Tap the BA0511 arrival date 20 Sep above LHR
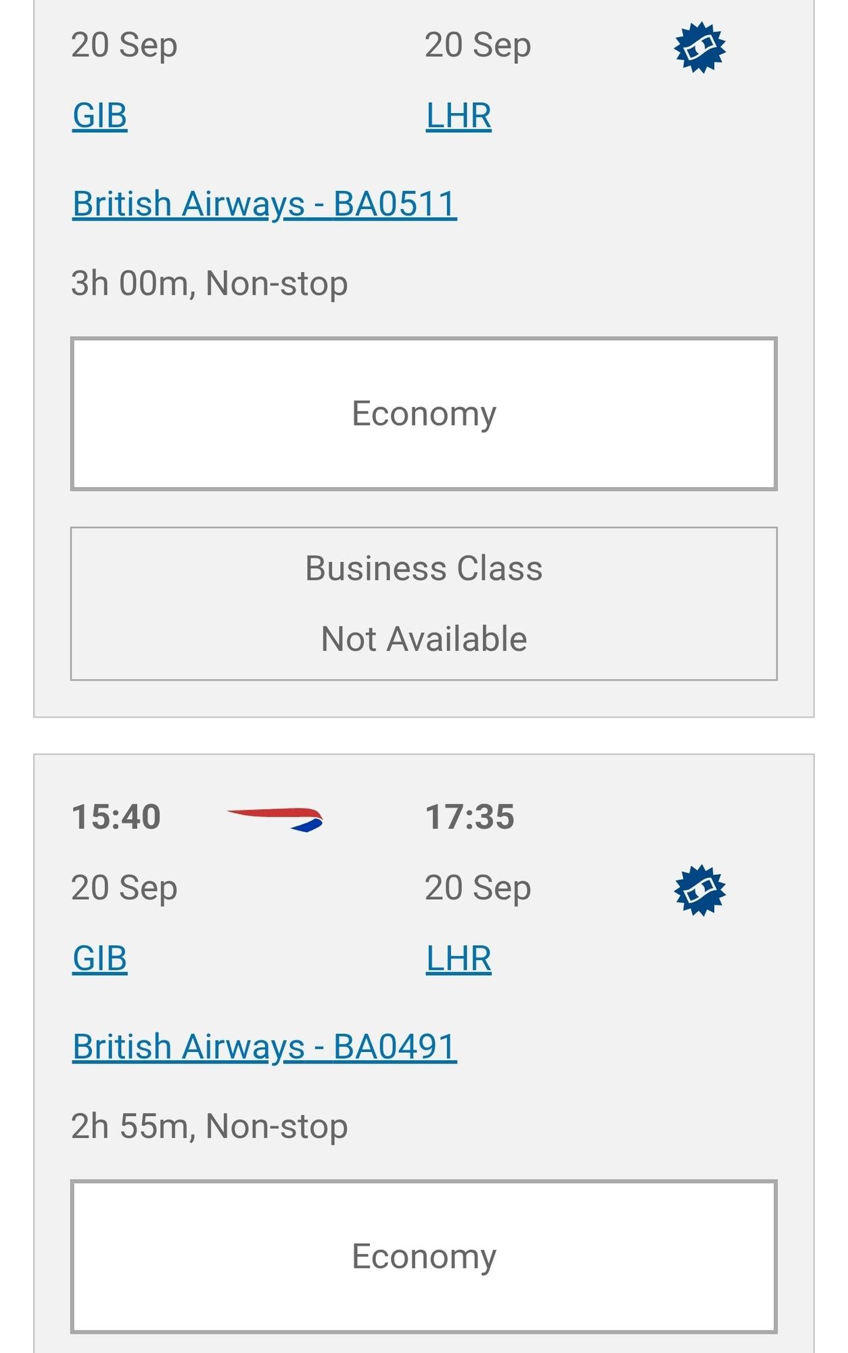The image size is (848, 1353). coord(478,46)
